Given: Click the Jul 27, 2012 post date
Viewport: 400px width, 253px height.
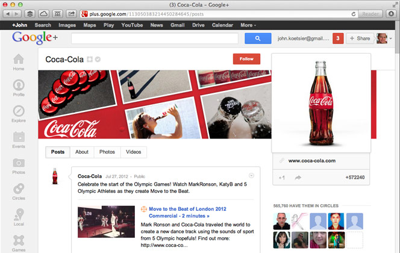Looking at the screenshot, I should (x=117, y=176).
